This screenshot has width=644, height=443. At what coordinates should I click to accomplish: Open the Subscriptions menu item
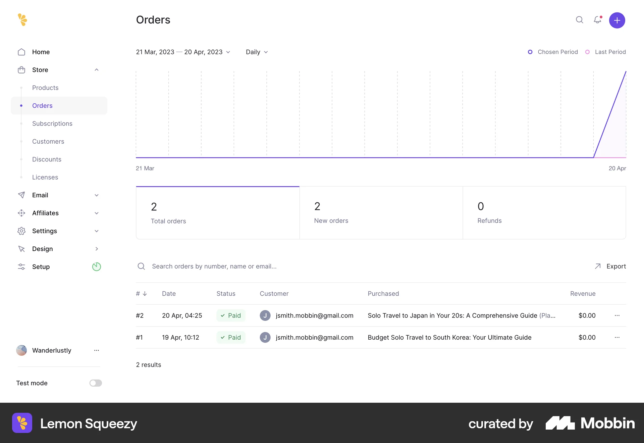coord(52,124)
